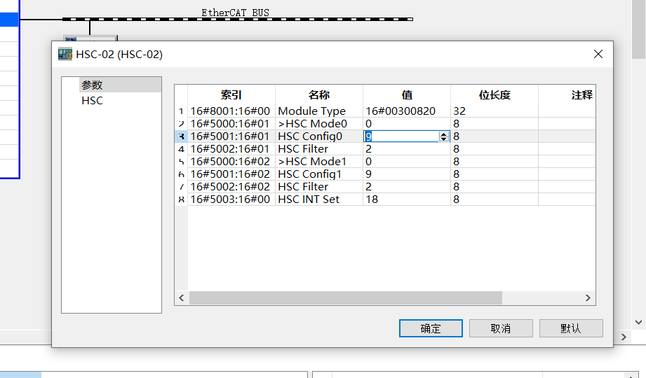Click the 默认 button
This screenshot has width=646, height=378.
[571, 328]
